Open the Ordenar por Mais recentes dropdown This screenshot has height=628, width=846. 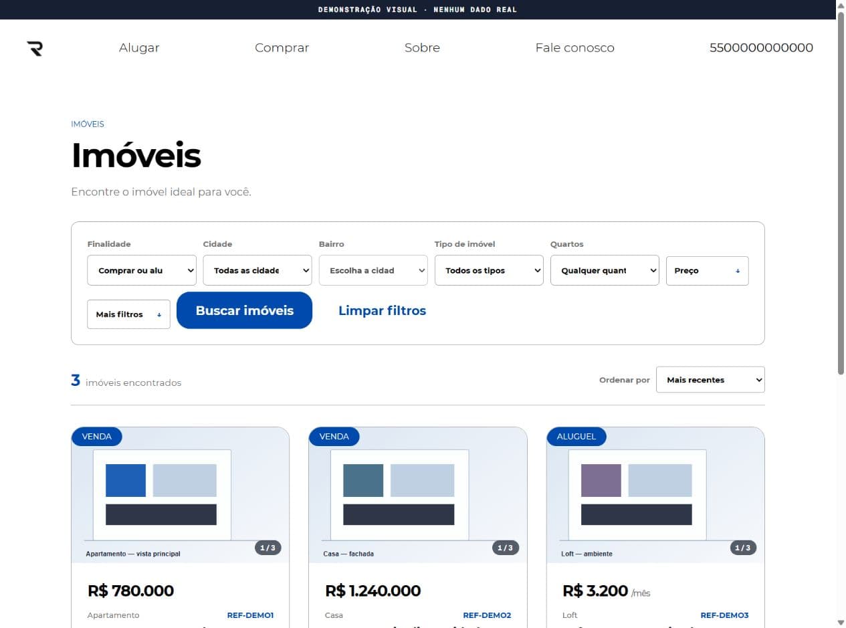click(x=710, y=379)
